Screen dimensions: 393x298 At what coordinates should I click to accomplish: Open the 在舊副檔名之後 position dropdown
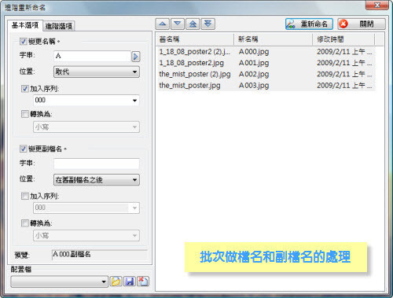(x=97, y=180)
